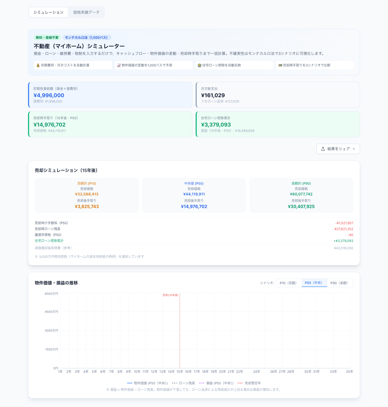Click the ¥4,996,000 initial investment value
This screenshot has width=388, height=407.
(49, 95)
